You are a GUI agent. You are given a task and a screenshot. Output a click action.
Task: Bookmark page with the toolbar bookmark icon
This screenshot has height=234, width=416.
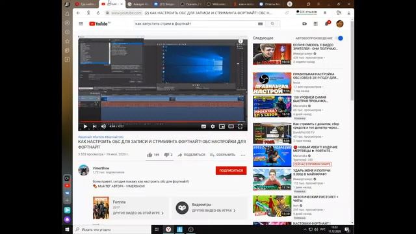325,13
